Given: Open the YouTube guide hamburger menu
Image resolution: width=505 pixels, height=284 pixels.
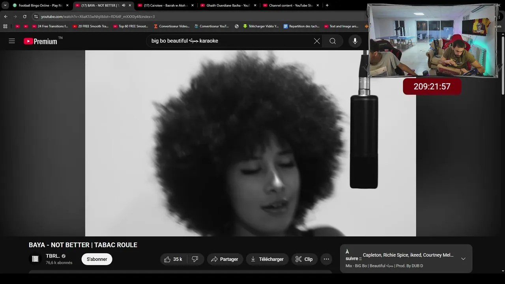Looking at the screenshot, I should (x=12, y=41).
